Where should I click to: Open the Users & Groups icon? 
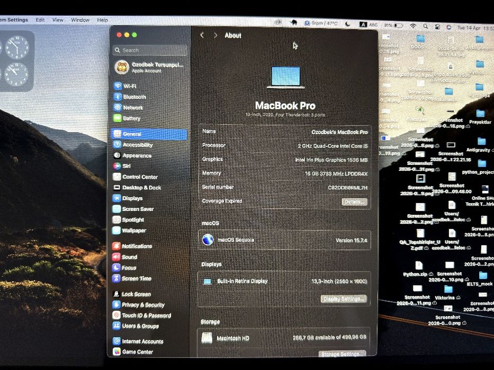point(116,326)
